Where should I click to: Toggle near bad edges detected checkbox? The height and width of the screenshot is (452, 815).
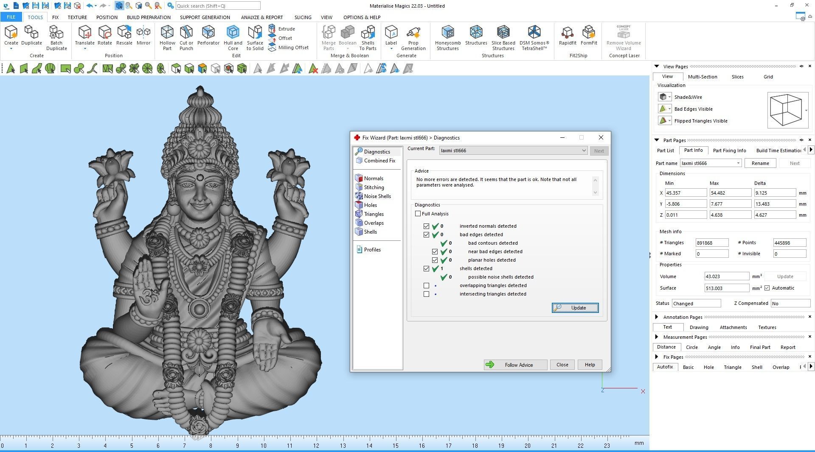pos(435,251)
